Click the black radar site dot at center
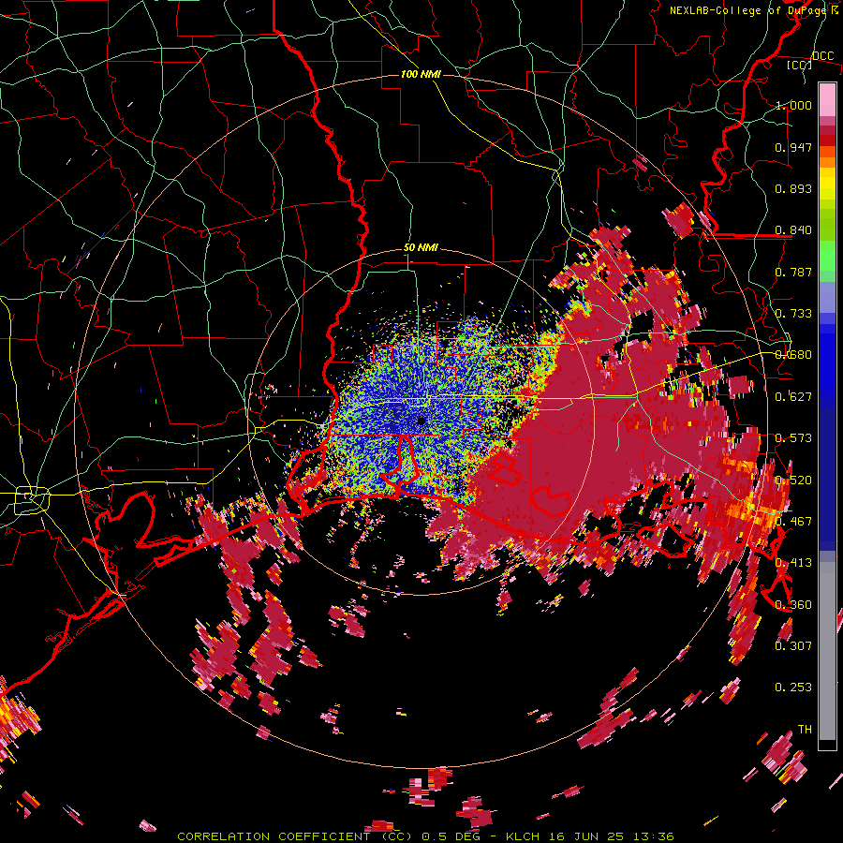 tap(421, 421)
